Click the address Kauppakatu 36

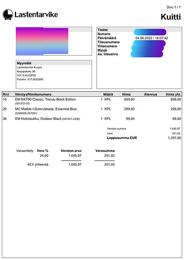coord(26,71)
